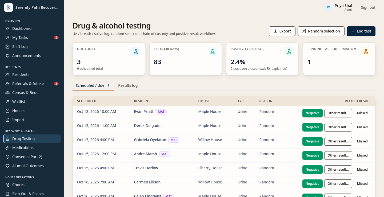Click Liberty House in Travis Harlow's row

click(210, 168)
